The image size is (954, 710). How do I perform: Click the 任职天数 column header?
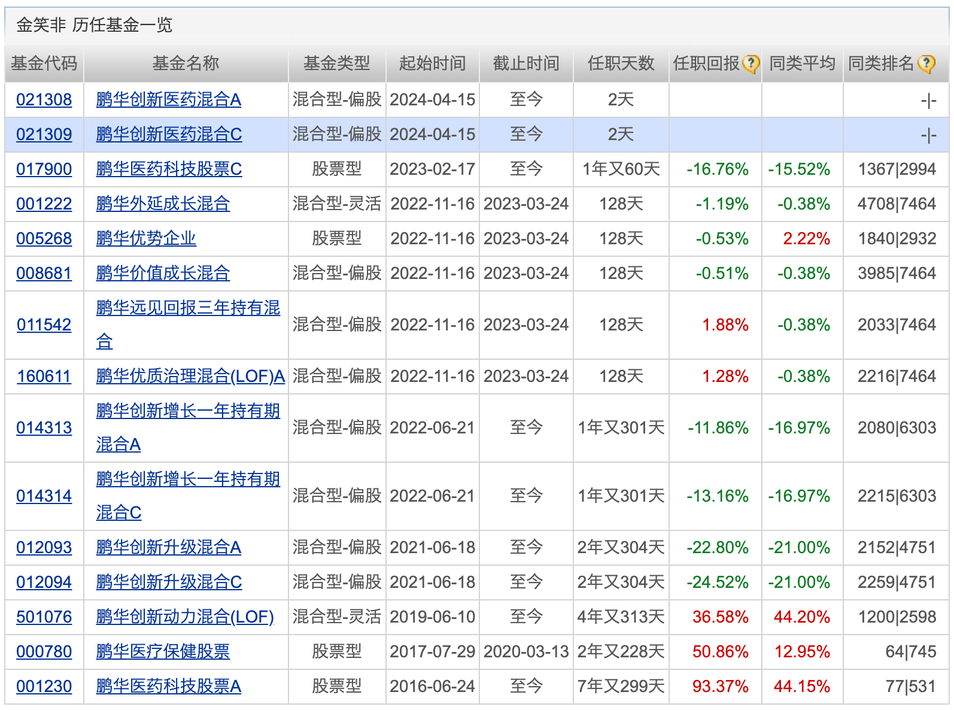pyautogui.click(x=621, y=63)
